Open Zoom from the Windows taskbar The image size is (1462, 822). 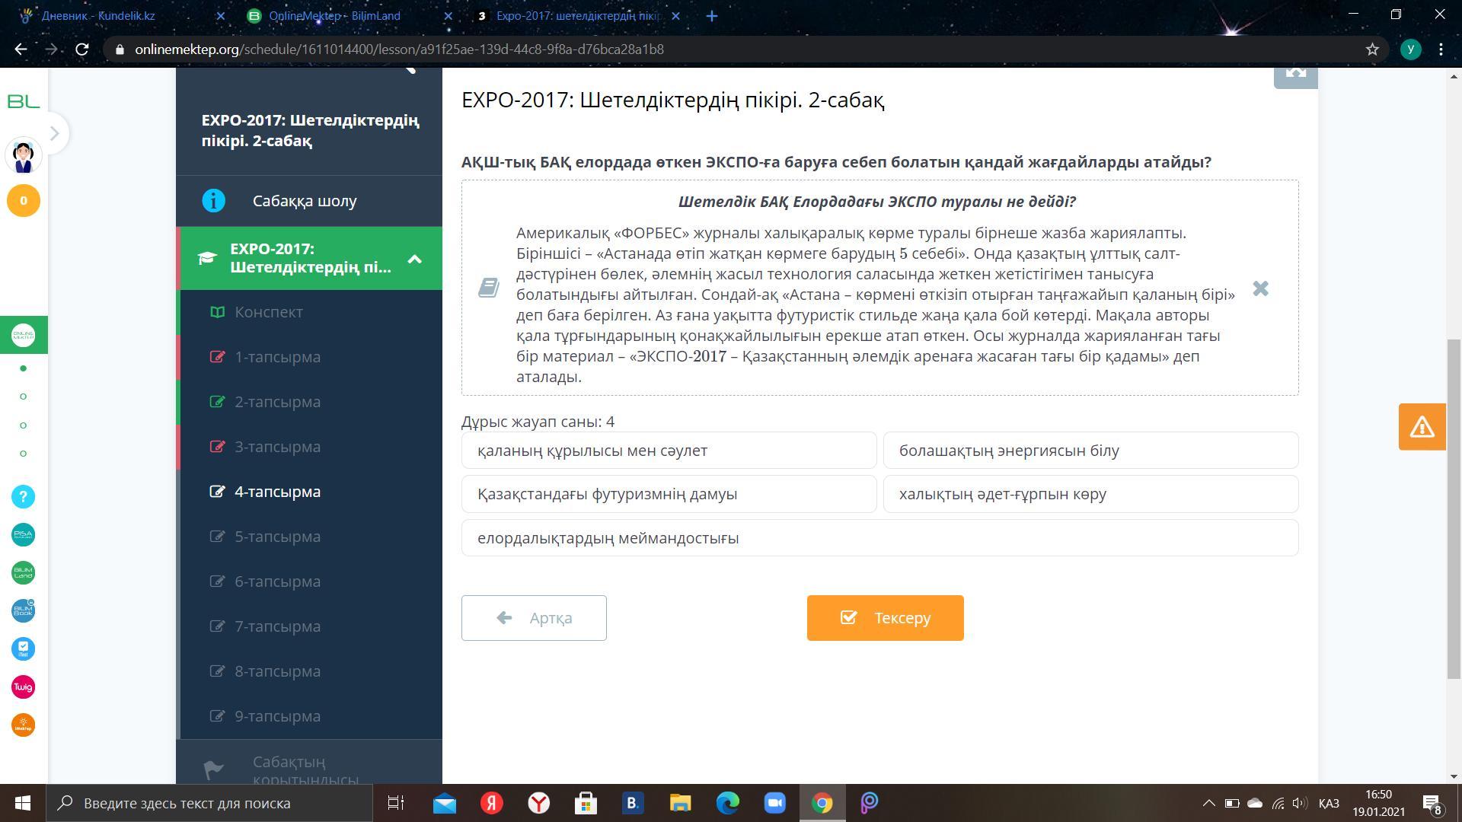point(774,803)
